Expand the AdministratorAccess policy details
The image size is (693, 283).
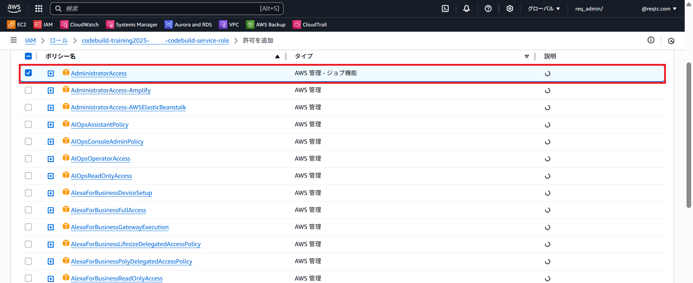(x=51, y=73)
